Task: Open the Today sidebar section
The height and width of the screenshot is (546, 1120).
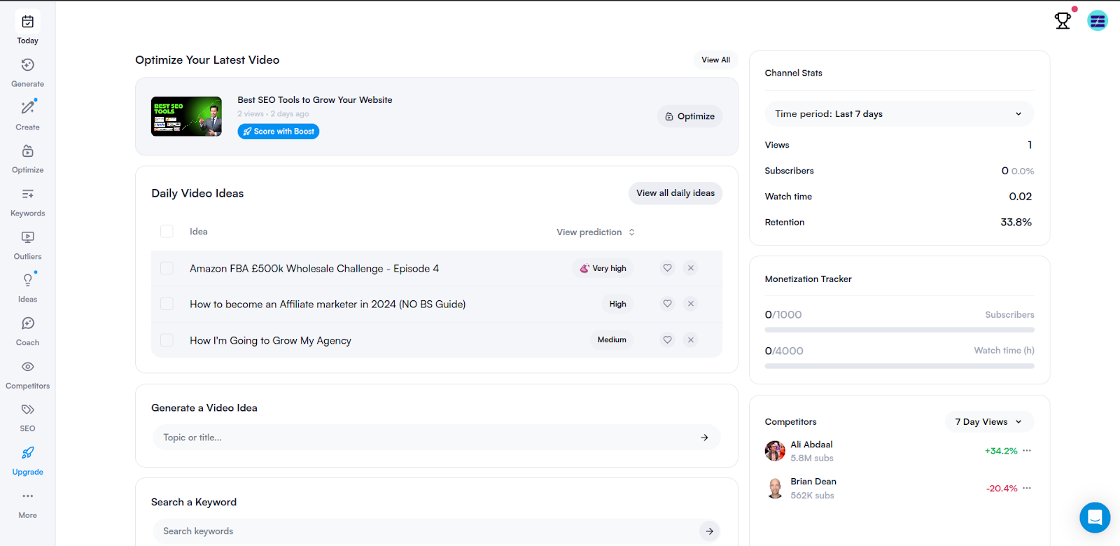Action: 27,29
